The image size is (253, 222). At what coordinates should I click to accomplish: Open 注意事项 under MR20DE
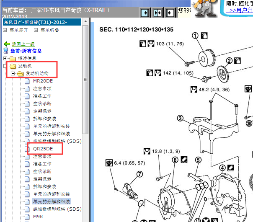click(42, 88)
